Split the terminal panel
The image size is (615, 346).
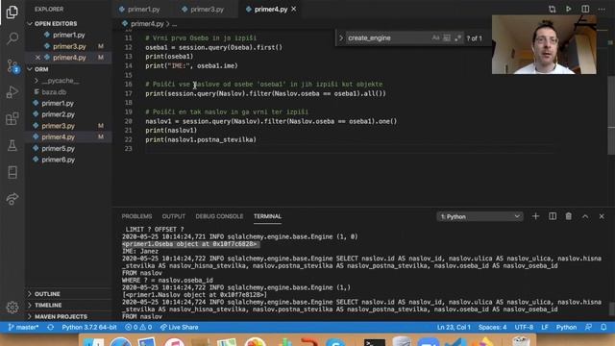(553, 216)
